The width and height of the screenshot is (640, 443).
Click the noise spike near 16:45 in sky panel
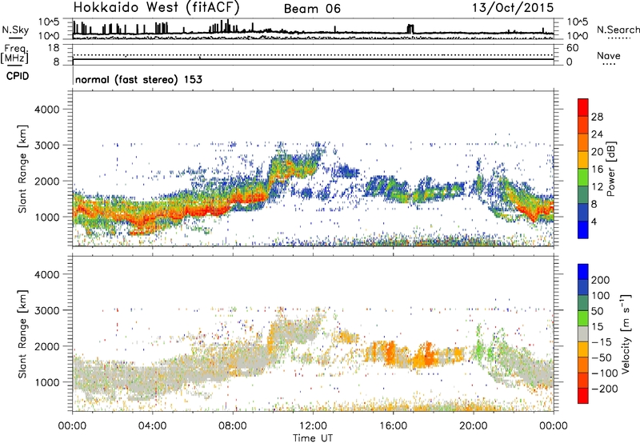pos(410,29)
